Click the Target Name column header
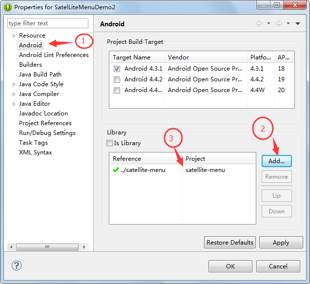Image resolution: width=310 pixels, height=284 pixels. (x=137, y=57)
